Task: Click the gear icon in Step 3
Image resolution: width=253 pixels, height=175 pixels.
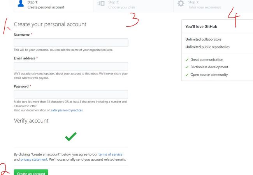Action: pos(181,3)
